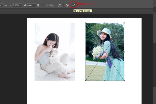Screen dimensions: 156x104
Task: Click the commit transform checkmark
Action: tap(74, 5)
